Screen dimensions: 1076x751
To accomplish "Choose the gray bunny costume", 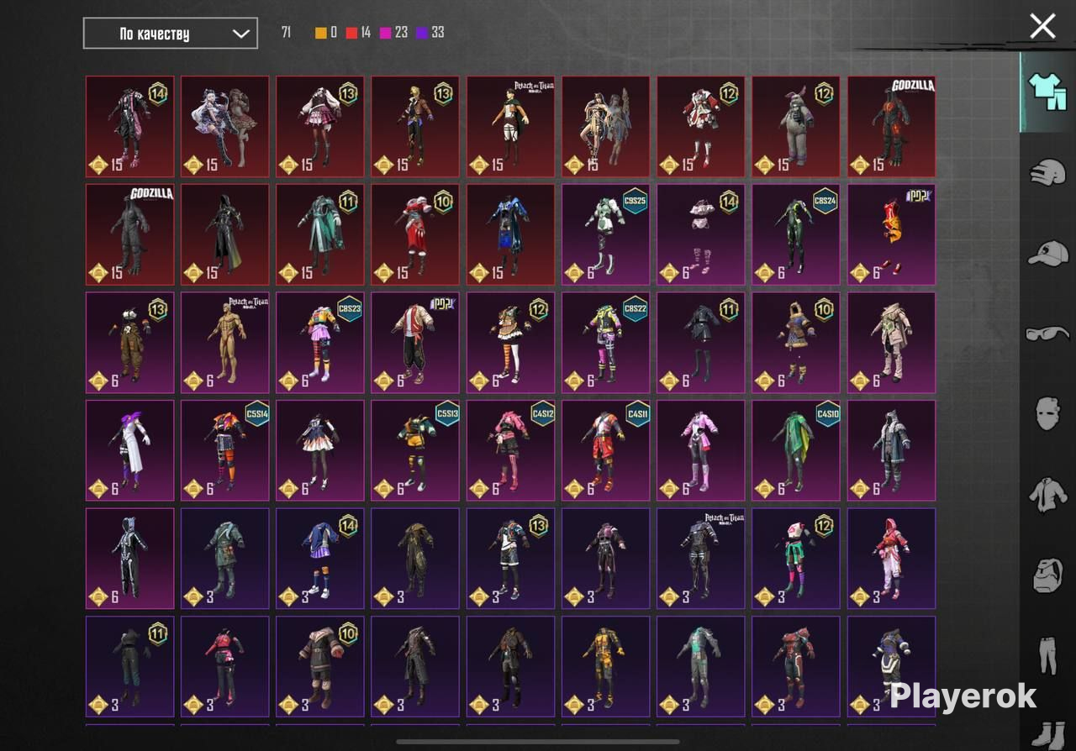I will (795, 127).
